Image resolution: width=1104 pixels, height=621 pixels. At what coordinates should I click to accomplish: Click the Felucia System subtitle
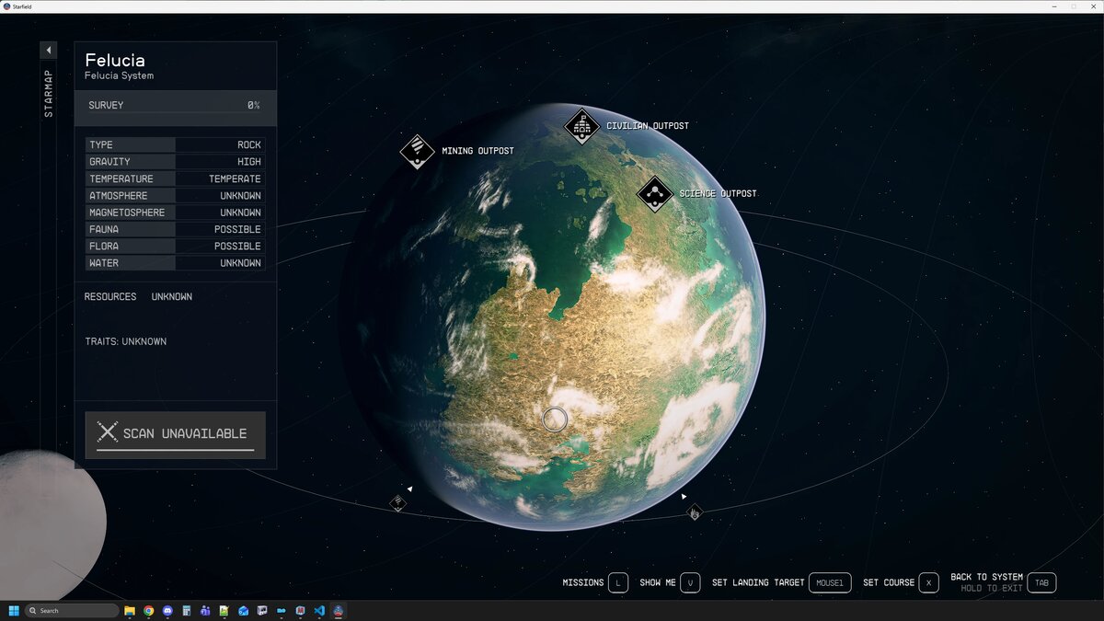(119, 76)
